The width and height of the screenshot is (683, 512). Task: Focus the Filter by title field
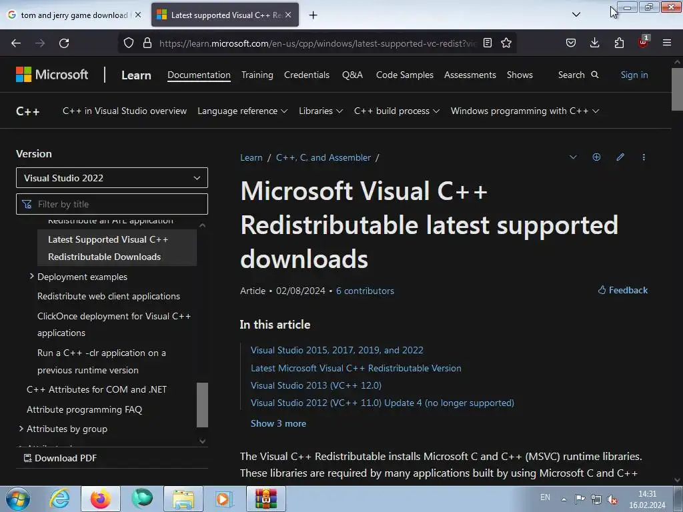pos(112,204)
